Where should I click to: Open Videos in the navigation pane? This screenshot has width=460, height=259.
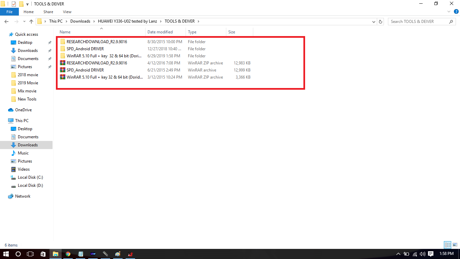click(24, 169)
